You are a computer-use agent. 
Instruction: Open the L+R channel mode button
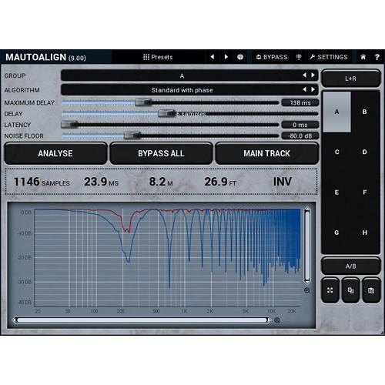(350, 79)
